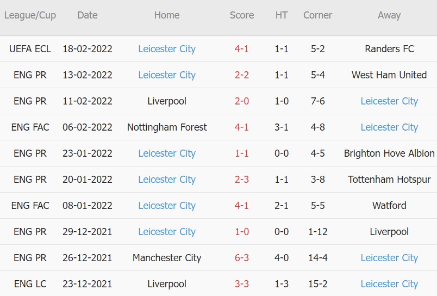Image resolution: width=437 pixels, height=296 pixels.
Task: Open the 6-3 Manchester City score
Action: pyautogui.click(x=242, y=258)
